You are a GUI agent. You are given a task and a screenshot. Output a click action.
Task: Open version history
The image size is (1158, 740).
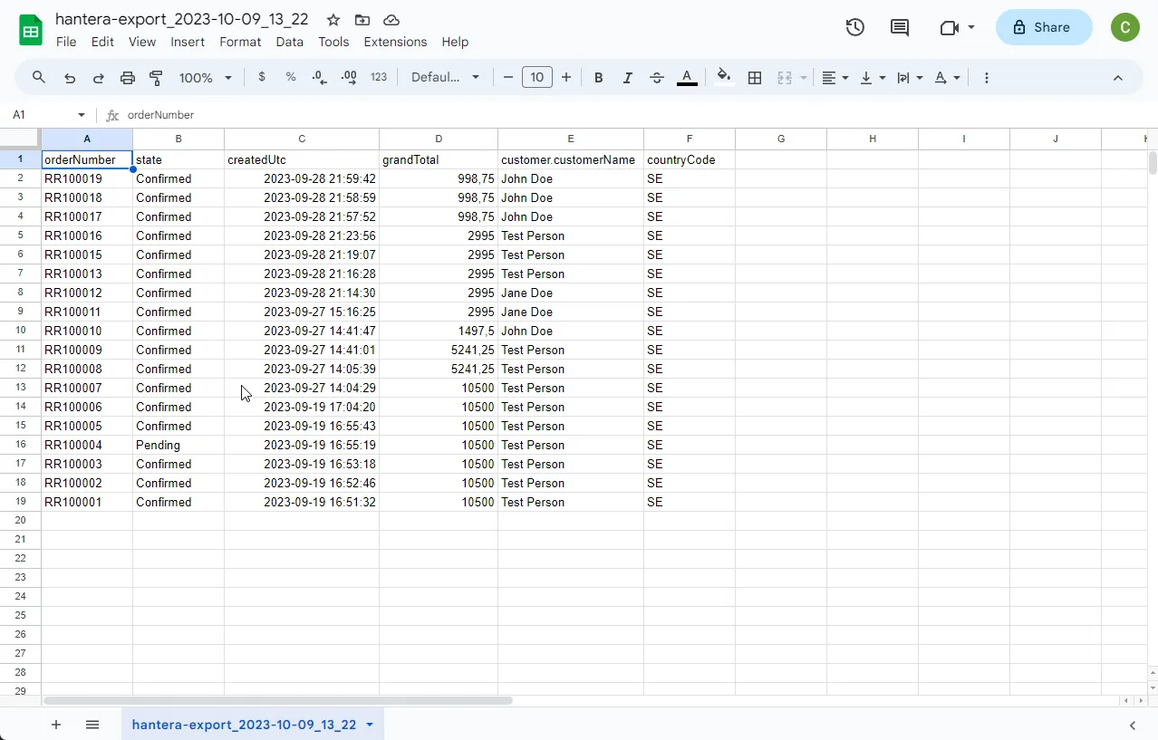point(854,27)
